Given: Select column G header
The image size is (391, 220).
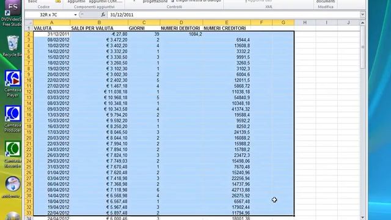Looking at the screenshot, I should (x=283, y=23).
